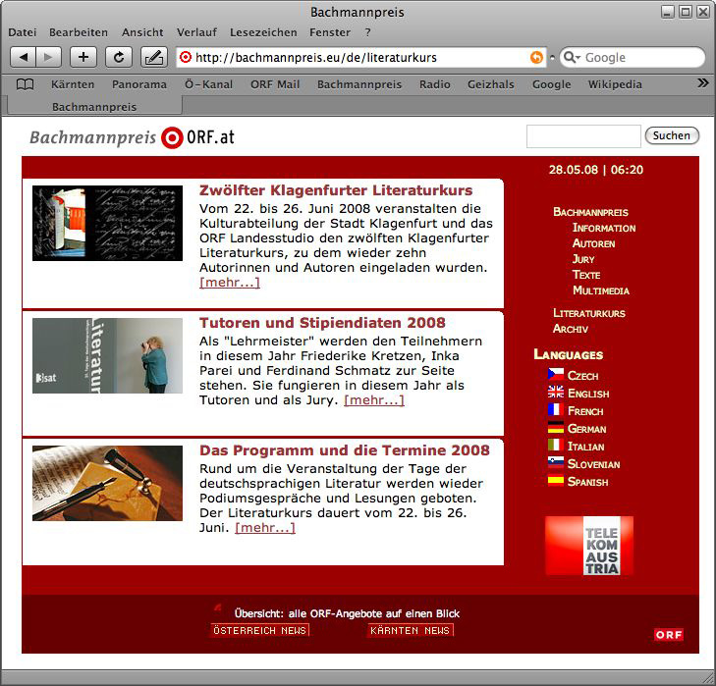The image size is (716, 686).
Task: Open Übersicht: alle ORF-Angebote link
Action: click(x=347, y=613)
